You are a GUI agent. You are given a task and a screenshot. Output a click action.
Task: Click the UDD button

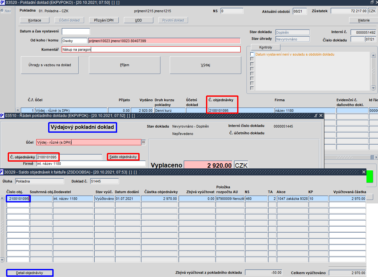pyautogui.click(x=138, y=20)
